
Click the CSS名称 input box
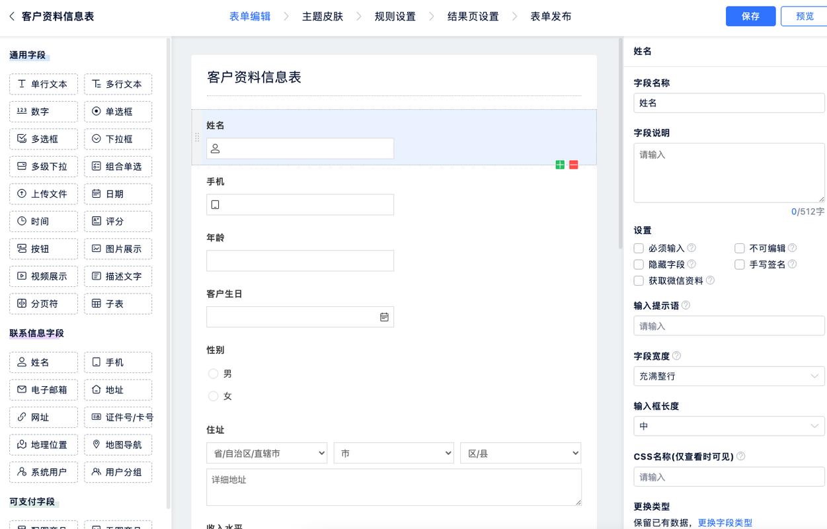(x=729, y=477)
